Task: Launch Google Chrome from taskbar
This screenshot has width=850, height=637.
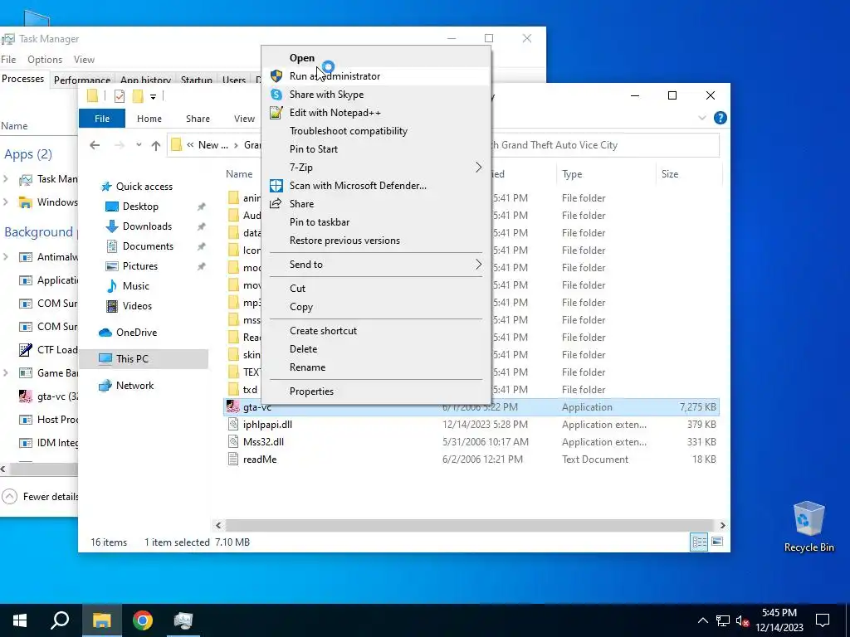Action: [143, 620]
